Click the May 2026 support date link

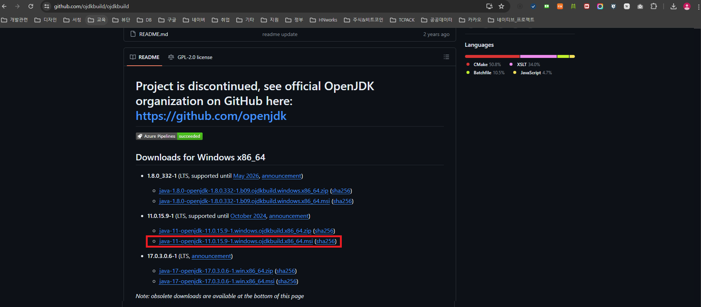pyautogui.click(x=246, y=176)
